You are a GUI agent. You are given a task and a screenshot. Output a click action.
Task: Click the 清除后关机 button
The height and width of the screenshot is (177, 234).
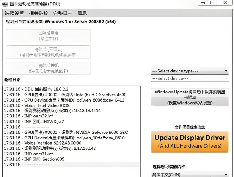(x=48, y=68)
